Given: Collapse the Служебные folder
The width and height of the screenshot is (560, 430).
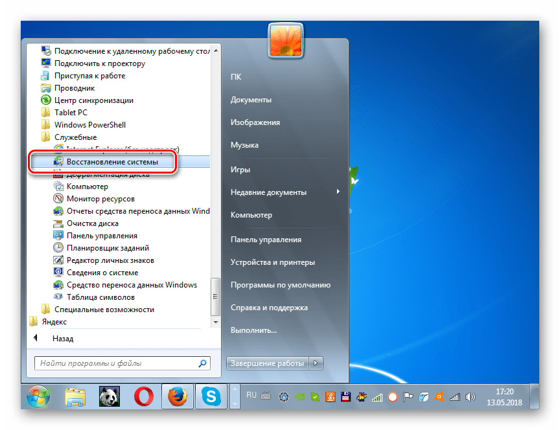Looking at the screenshot, I should [x=69, y=137].
